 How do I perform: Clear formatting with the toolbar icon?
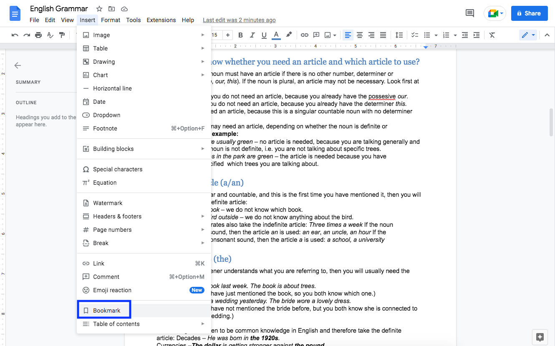[492, 35]
